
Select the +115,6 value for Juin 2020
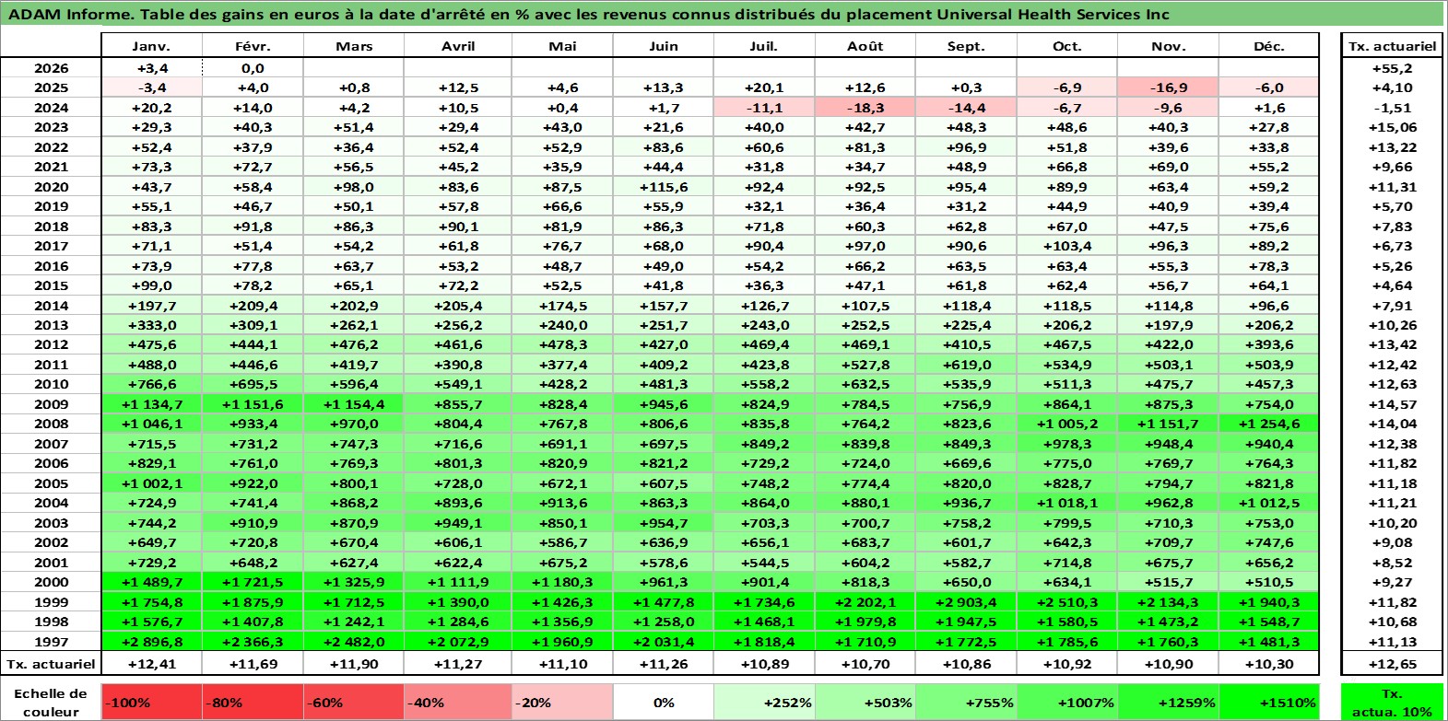tap(664, 187)
